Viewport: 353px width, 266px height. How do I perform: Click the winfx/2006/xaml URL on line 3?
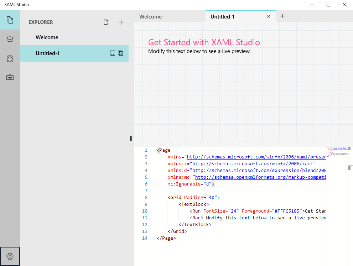tap(253, 164)
